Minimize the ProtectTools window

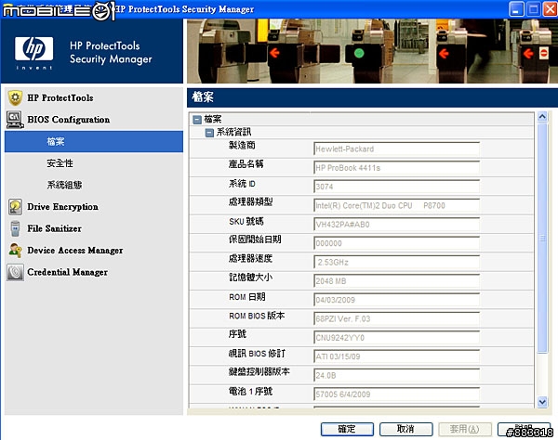point(516,9)
